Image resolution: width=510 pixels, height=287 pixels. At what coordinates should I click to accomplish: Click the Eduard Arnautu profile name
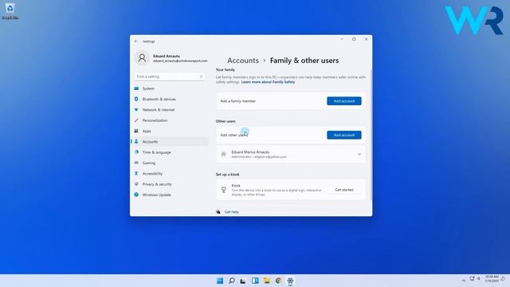(167, 56)
